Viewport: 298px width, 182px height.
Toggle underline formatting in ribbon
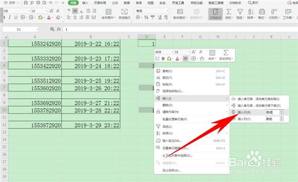point(16,17)
